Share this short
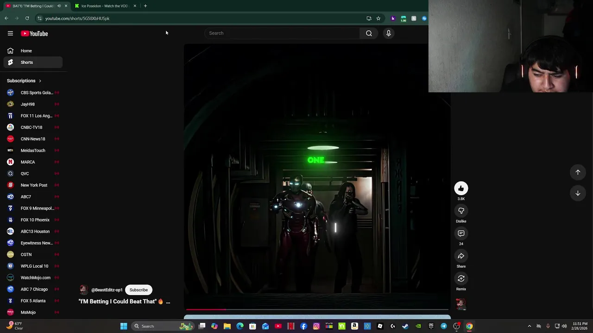 pos(461,256)
